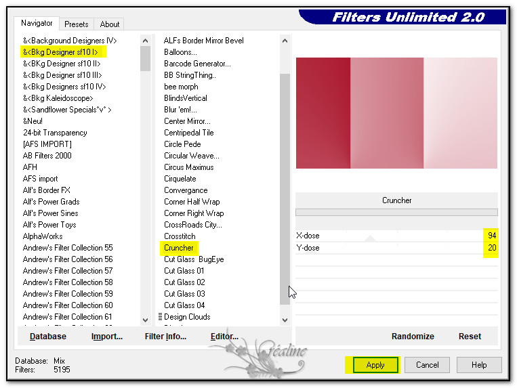Select &<Bkg Designer sf10 I> category

[60, 52]
